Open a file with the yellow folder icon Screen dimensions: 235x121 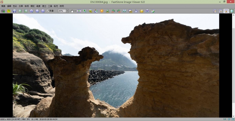9,11
